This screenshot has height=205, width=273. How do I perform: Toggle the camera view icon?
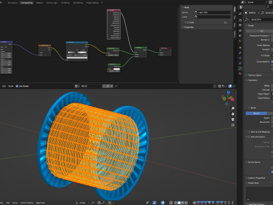(x=233, y=120)
